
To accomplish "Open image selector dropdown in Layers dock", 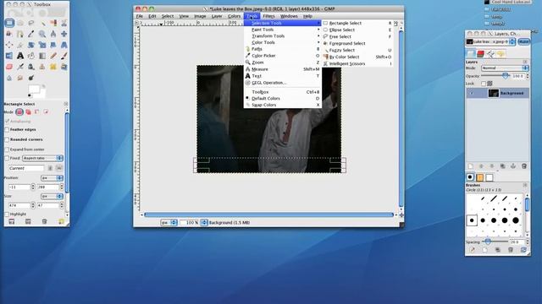I will pyautogui.click(x=490, y=41).
